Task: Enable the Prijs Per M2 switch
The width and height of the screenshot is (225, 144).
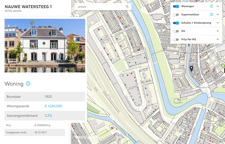Action: (x=176, y=39)
